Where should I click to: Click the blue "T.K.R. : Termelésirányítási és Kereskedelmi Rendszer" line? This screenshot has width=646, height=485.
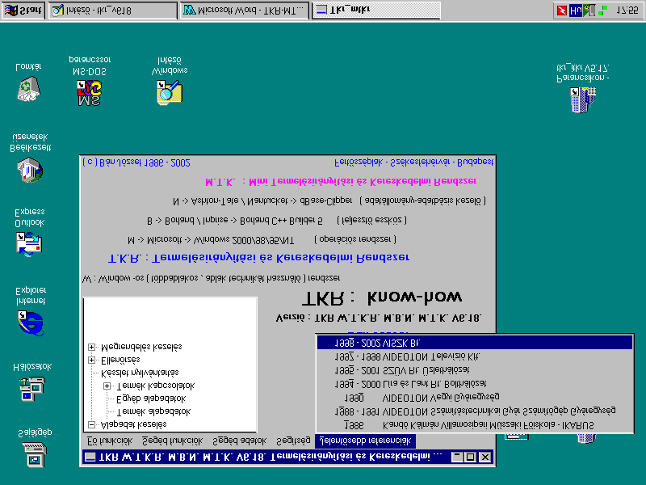(258, 258)
